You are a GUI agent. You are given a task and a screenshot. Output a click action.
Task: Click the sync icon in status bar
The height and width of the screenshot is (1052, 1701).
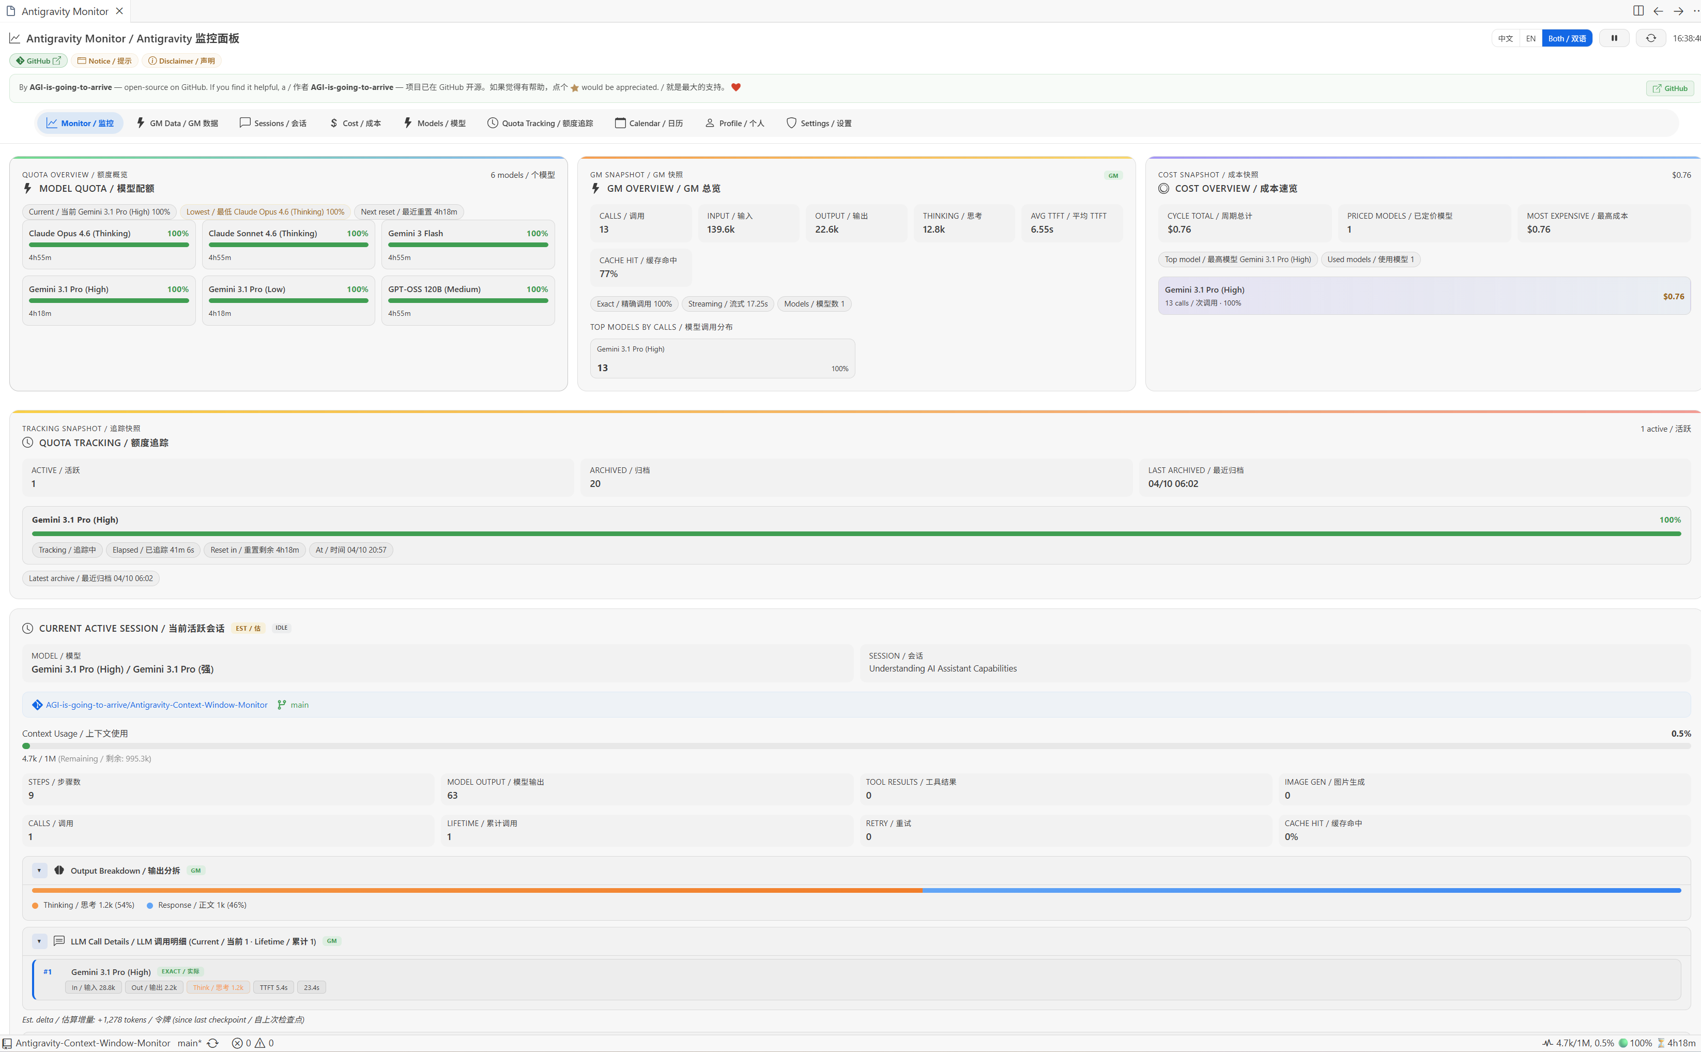(x=213, y=1043)
